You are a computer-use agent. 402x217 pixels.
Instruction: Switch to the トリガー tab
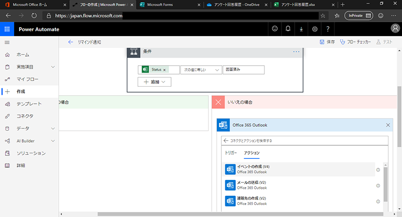(231, 153)
